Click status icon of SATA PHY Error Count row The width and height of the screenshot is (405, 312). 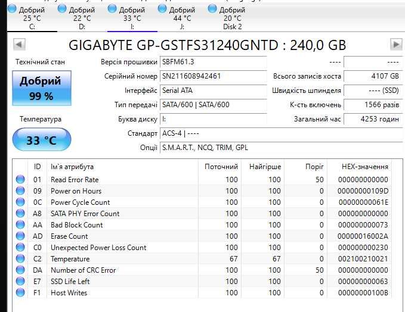(20, 213)
